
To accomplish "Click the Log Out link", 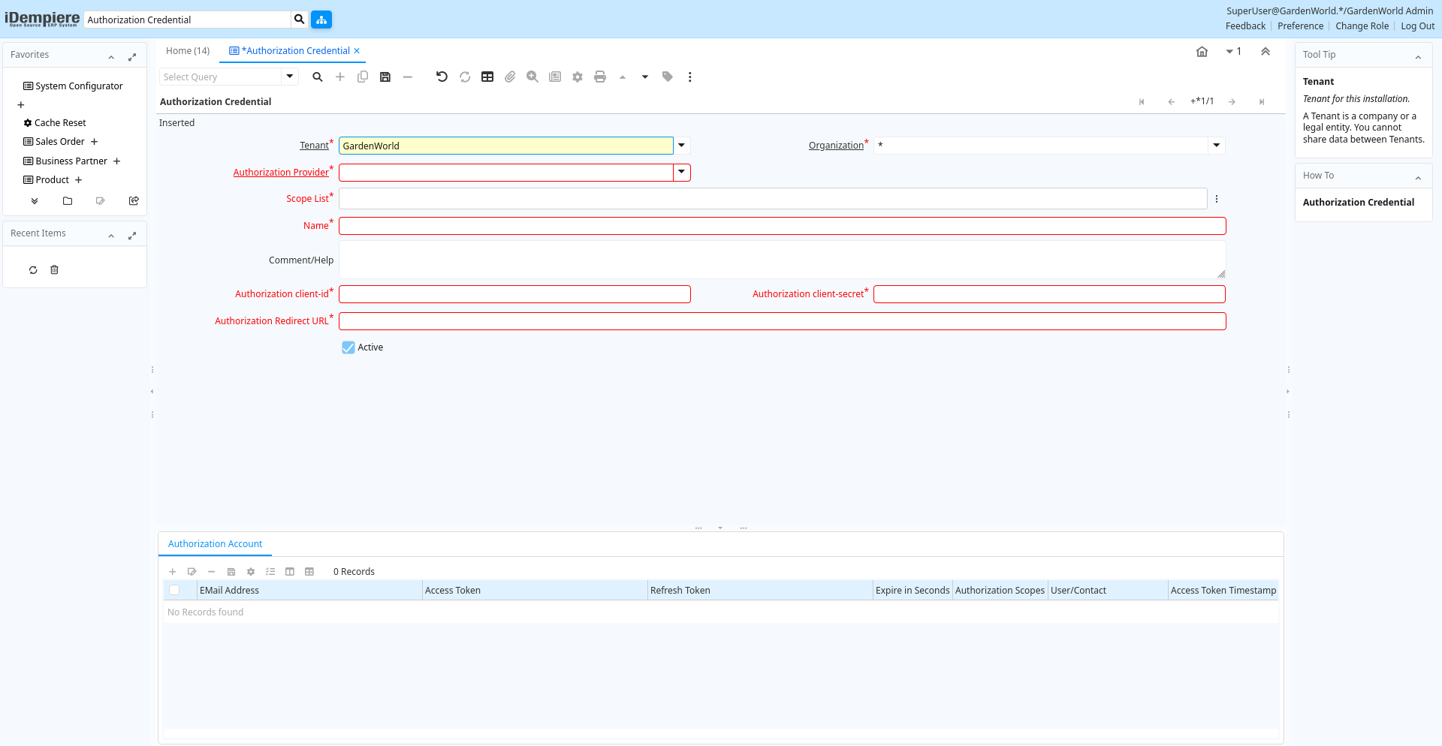I will 1417,26.
